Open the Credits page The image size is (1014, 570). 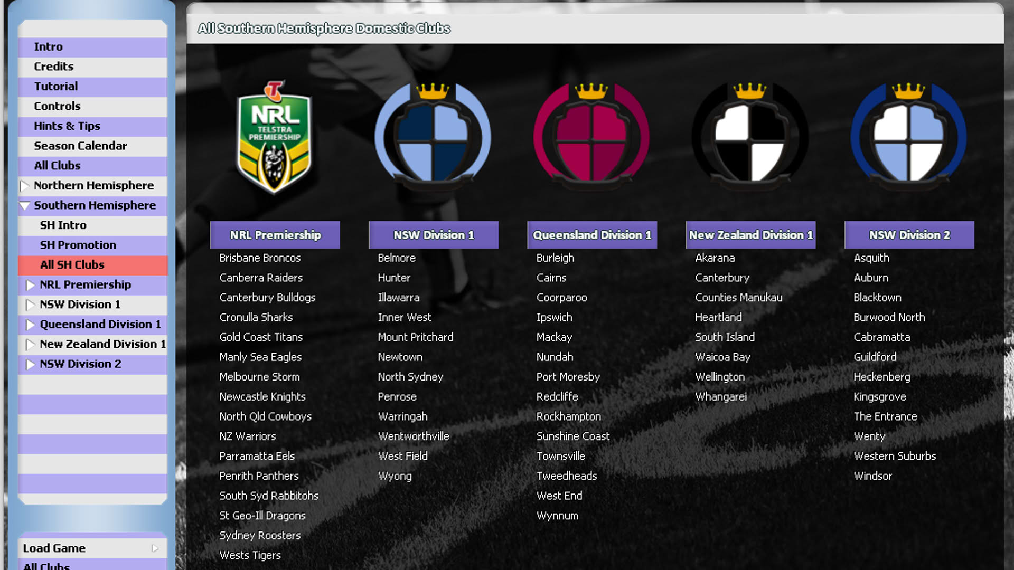click(x=92, y=66)
